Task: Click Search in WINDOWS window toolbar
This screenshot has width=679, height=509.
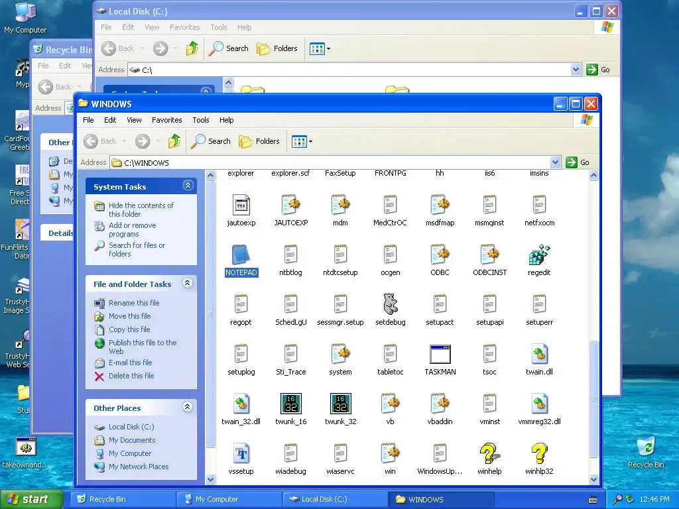Action: click(x=211, y=141)
